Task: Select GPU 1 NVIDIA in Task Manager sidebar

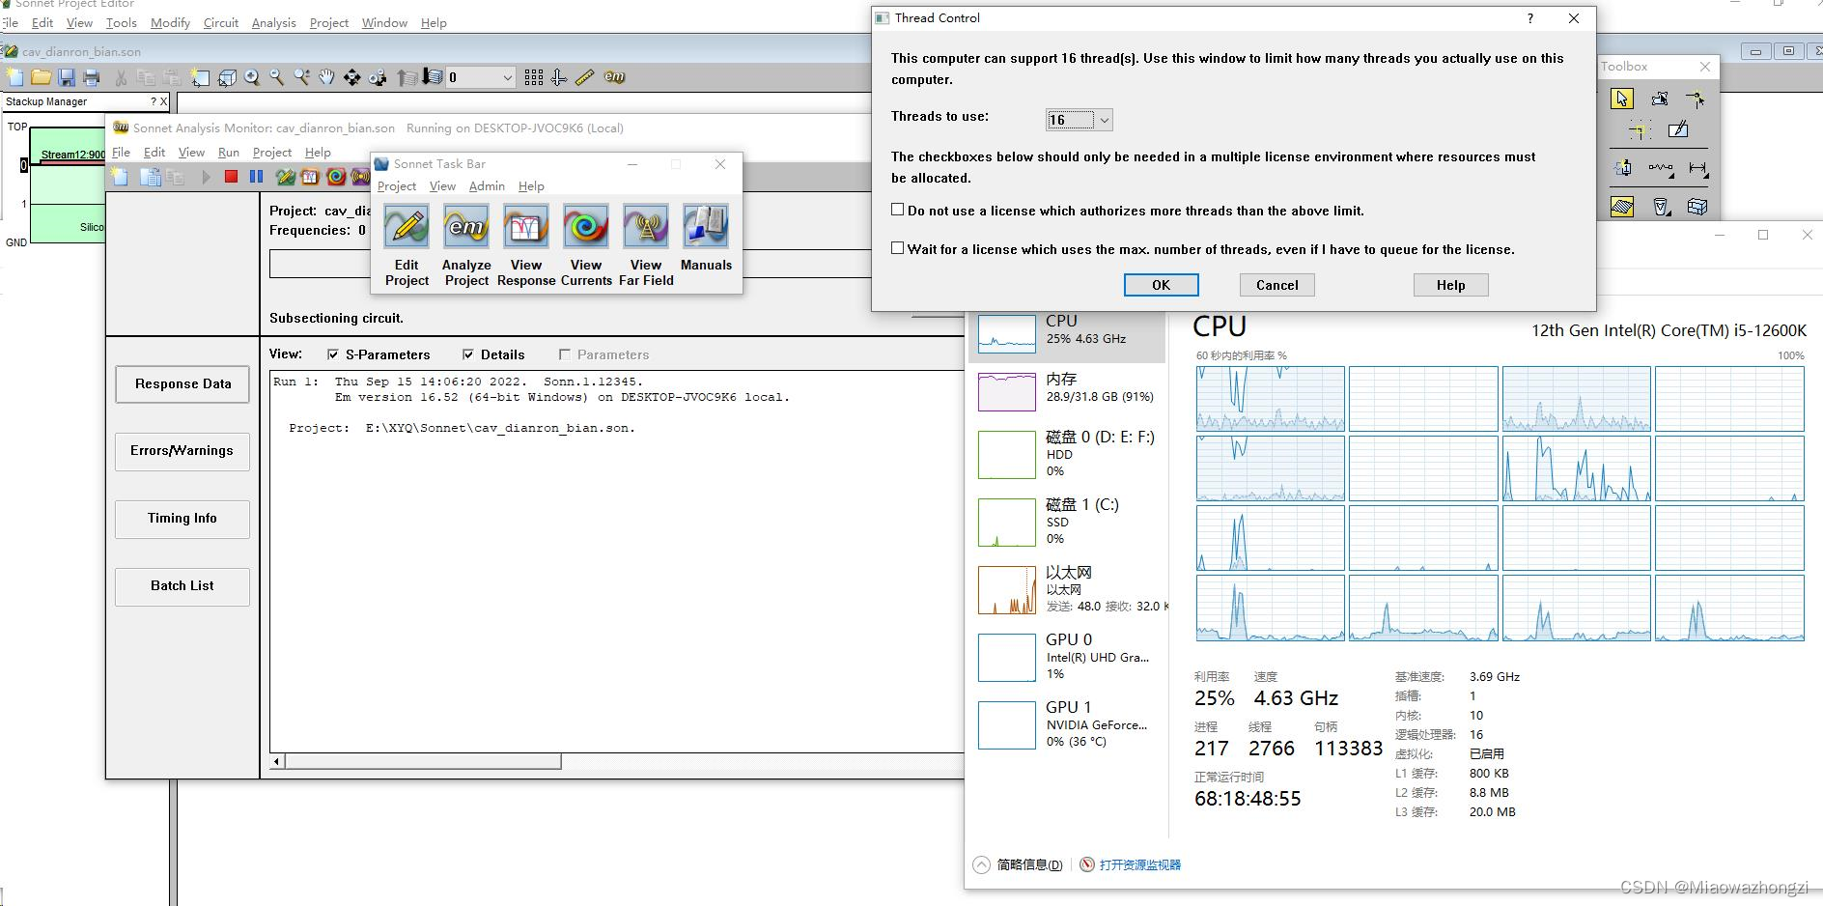Action: (x=1067, y=724)
